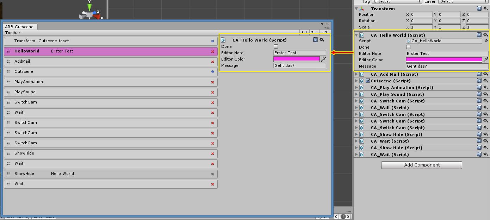Click the help icon on CA_Hello World (Script)

(x=315, y=40)
